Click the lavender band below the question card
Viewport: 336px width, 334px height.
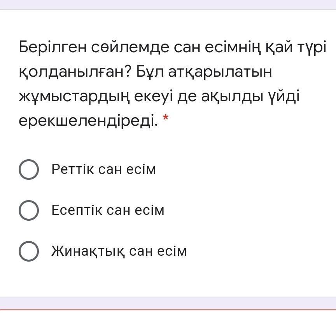pyautogui.click(x=168, y=303)
